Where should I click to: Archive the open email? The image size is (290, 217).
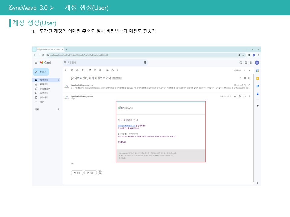72,70
